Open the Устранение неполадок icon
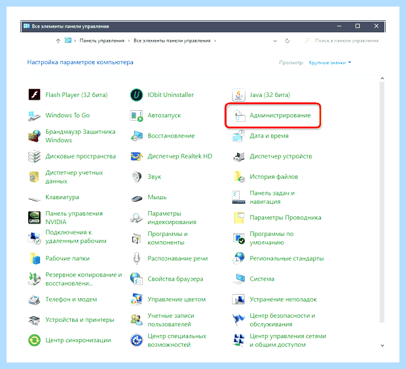 238,300
